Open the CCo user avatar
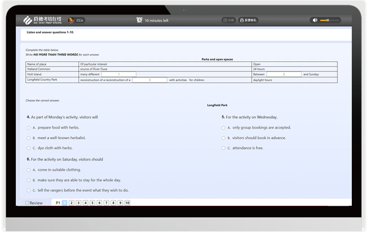This screenshot has width=368, height=232. (x=71, y=20)
